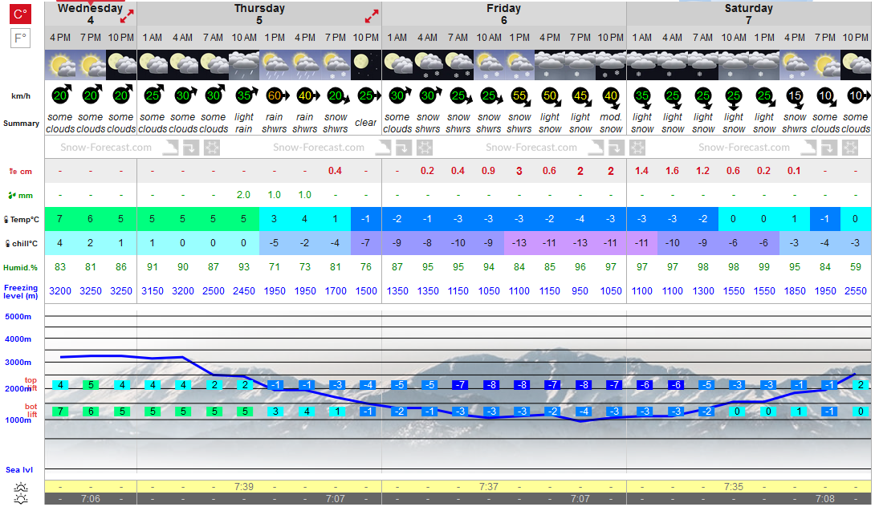Image resolution: width=875 pixels, height=511 pixels.
Task: Click the Thursday 10 AM light rain icon
Action: click(x=244, y=65)
